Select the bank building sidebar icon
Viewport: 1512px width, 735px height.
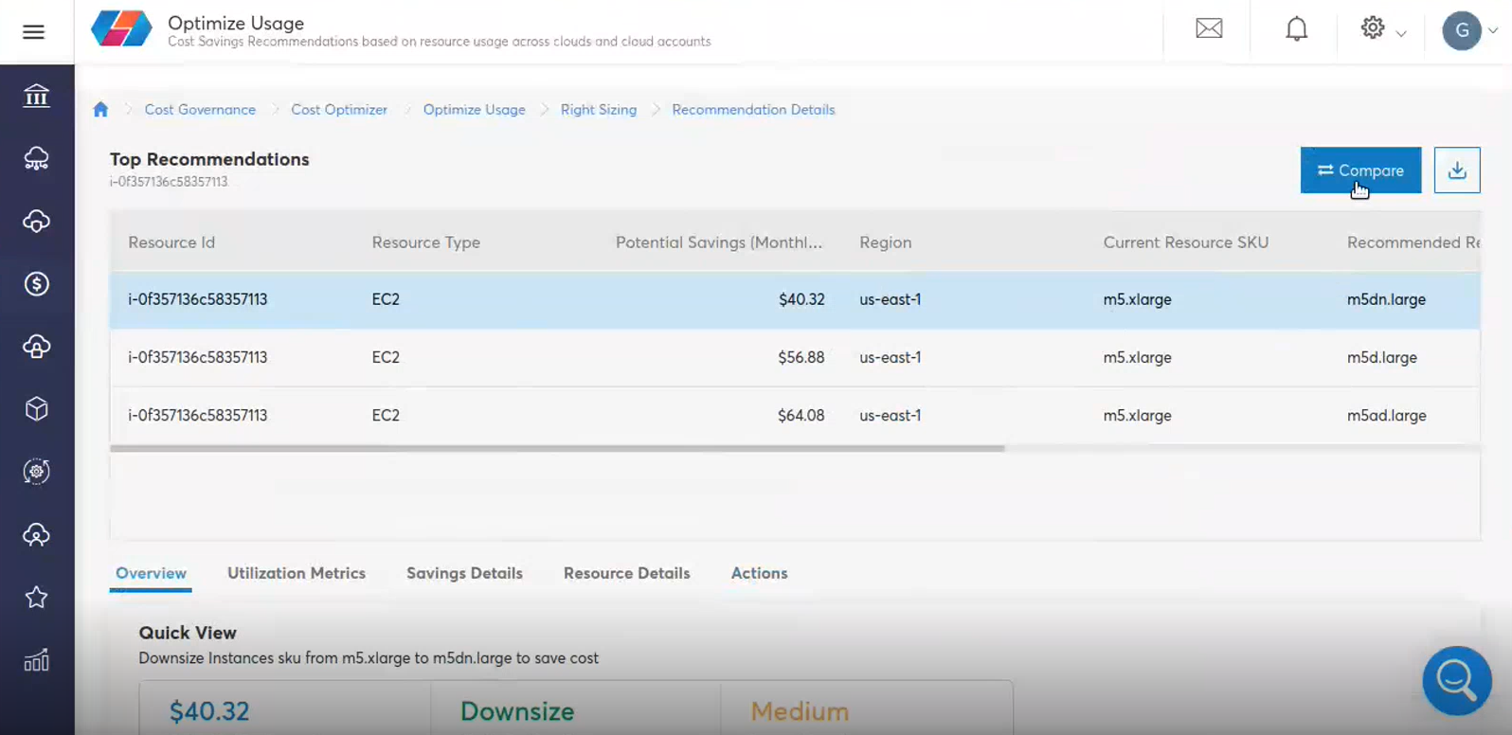click(x=36, y=96)
